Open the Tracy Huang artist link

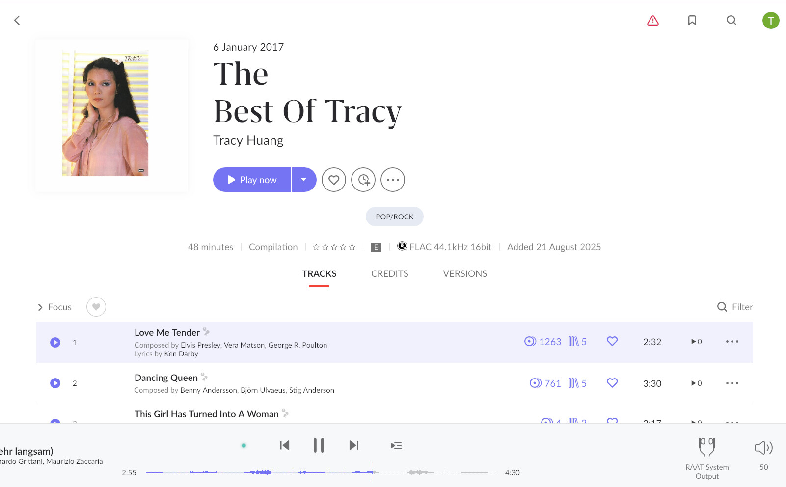click(x=248, y=141)
